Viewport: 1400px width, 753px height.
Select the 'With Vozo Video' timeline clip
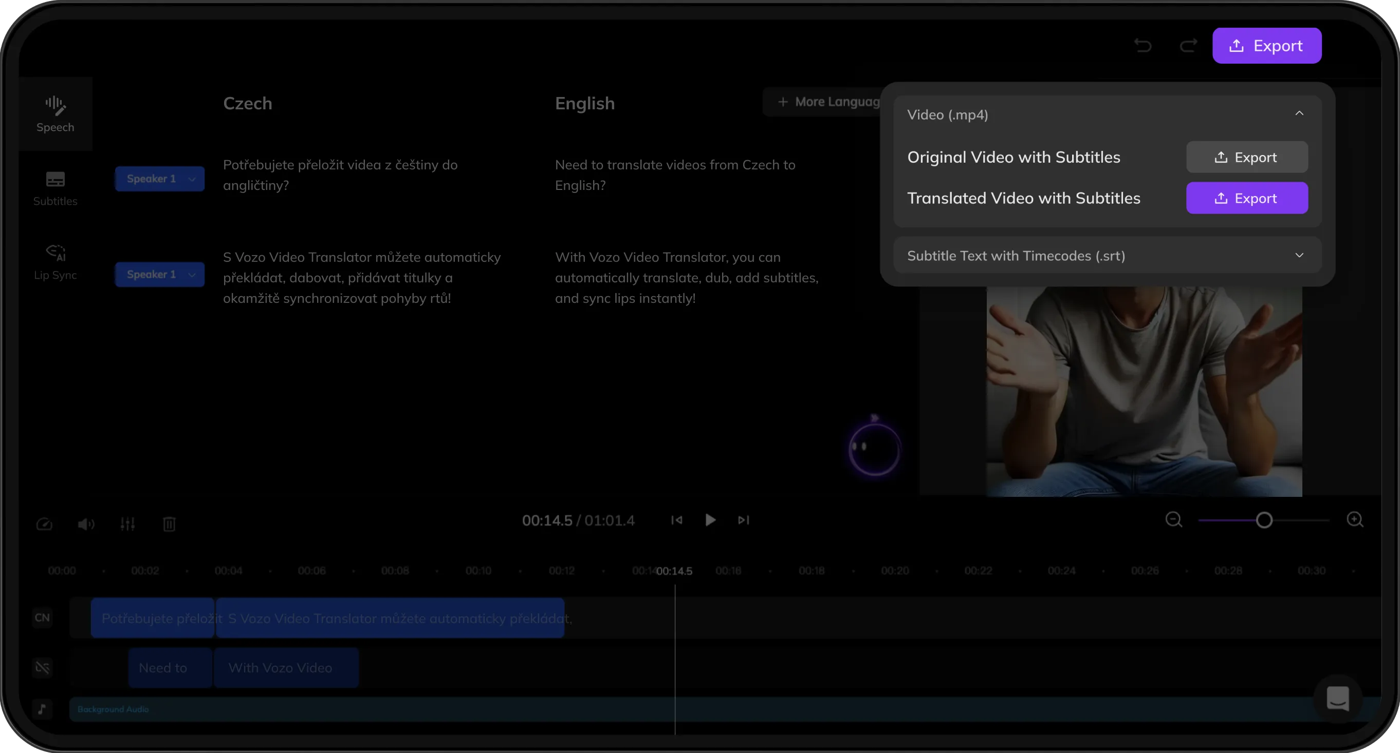tap(286, 668)
